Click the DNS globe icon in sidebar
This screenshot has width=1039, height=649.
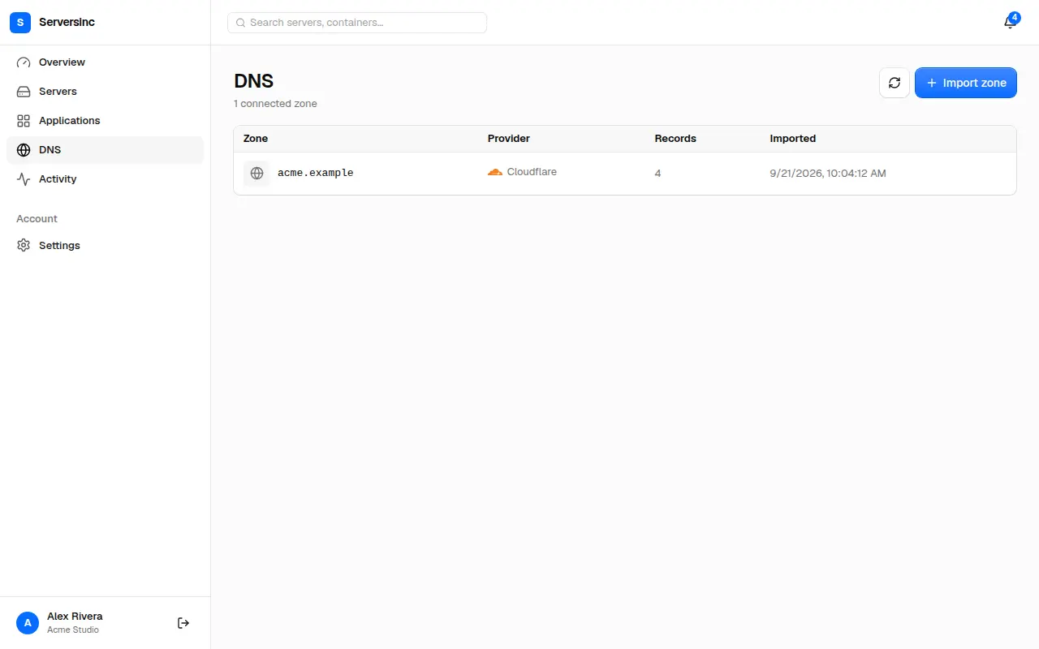24,150
